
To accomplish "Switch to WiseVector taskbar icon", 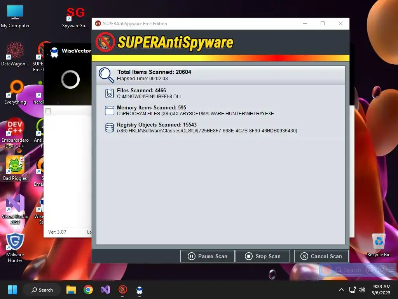I will point(140,290).
